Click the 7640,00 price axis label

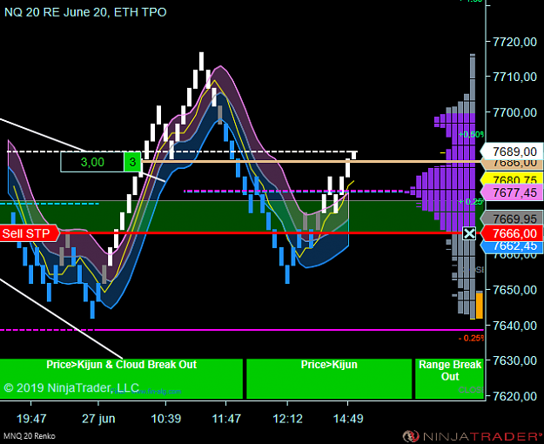pos(515,326)
